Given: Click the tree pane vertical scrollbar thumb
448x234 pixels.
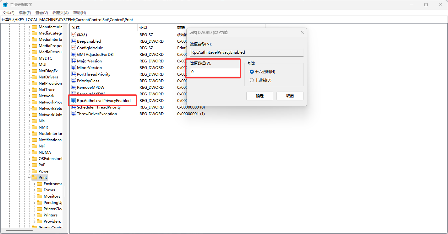Looking at the screenshot, I should (65, 191).
